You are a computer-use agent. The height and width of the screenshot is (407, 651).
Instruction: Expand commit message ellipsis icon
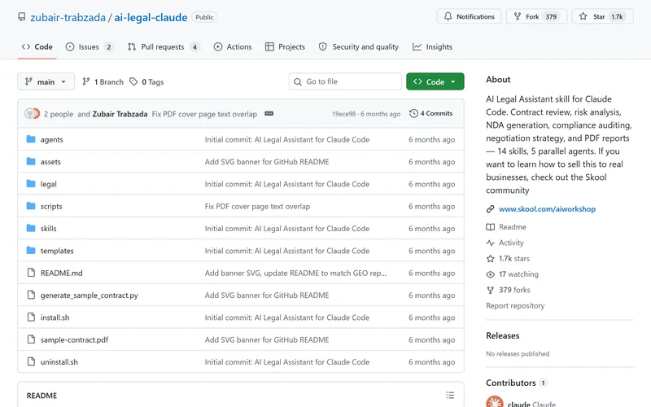269,113
